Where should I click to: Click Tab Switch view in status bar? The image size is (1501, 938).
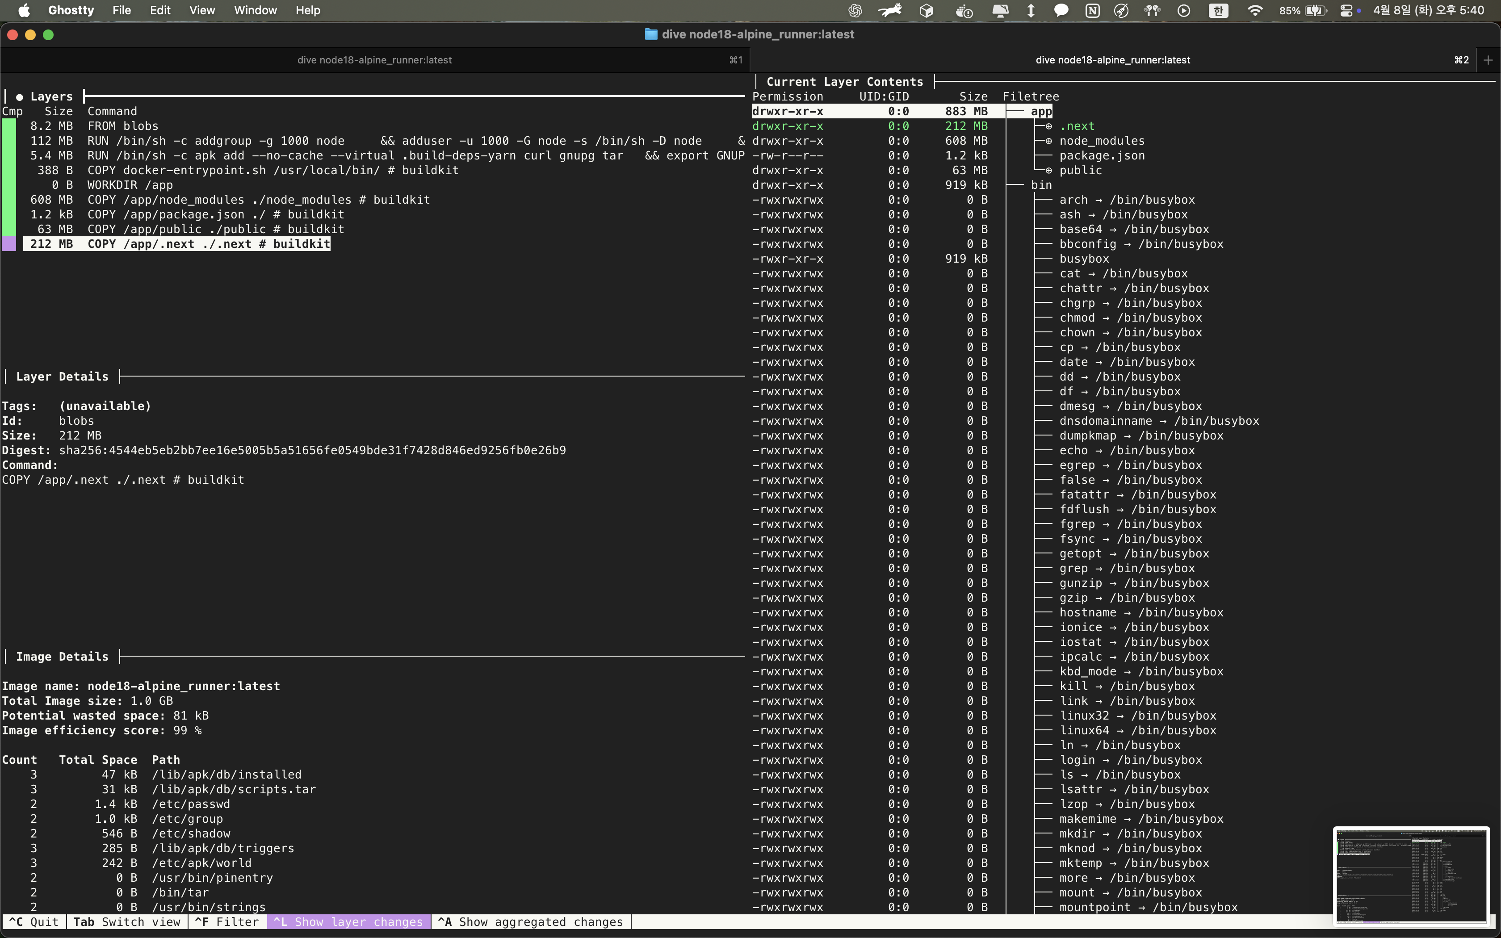pyautogui.click(x=126, y=922)
